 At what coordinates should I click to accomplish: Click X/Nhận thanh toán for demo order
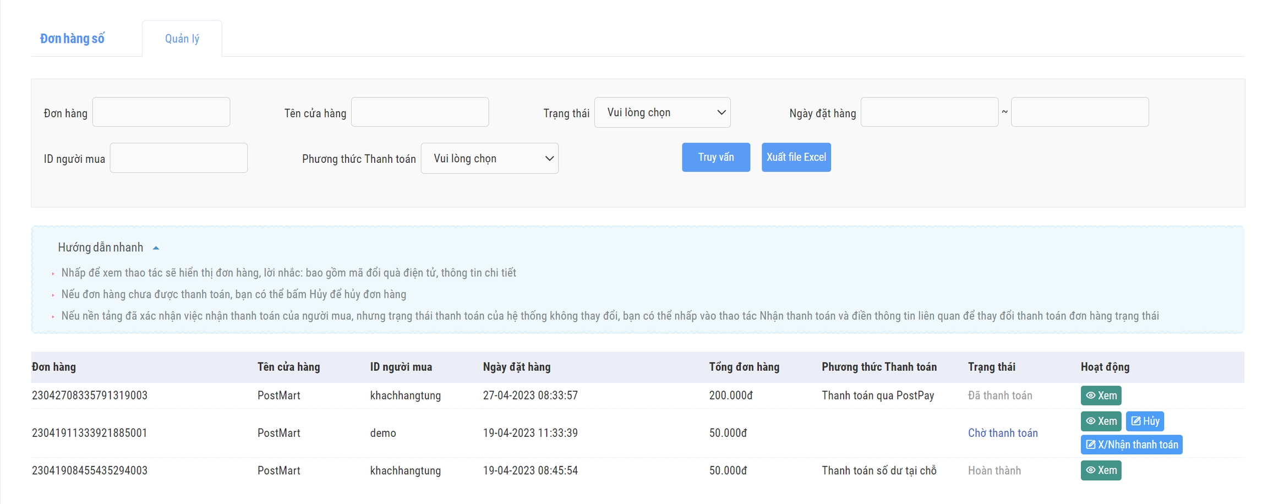pos(1132,445)
